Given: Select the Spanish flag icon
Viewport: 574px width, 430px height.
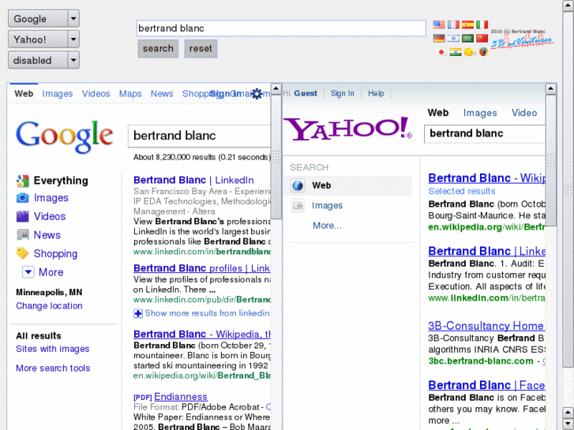Looking at the screenshot, I should tap(467, 24).
